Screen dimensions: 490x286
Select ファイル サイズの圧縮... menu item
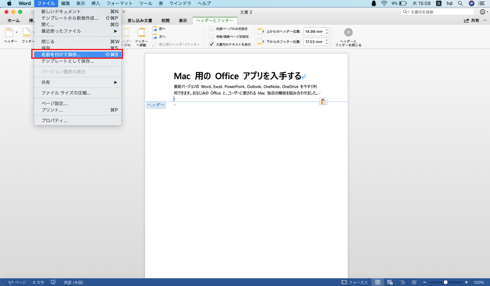[x=78, y=93]
